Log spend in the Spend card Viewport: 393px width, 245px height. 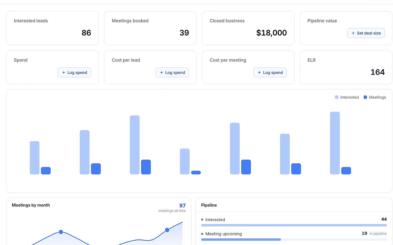pos(74,72)
